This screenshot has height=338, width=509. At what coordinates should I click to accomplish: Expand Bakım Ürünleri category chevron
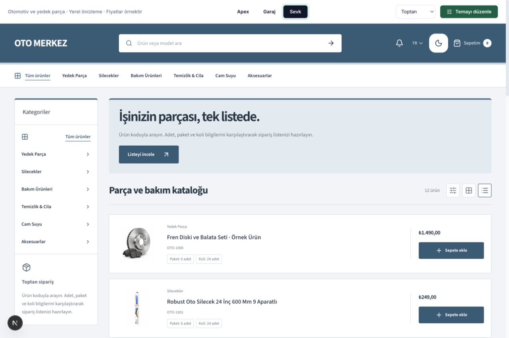point(88,189)
